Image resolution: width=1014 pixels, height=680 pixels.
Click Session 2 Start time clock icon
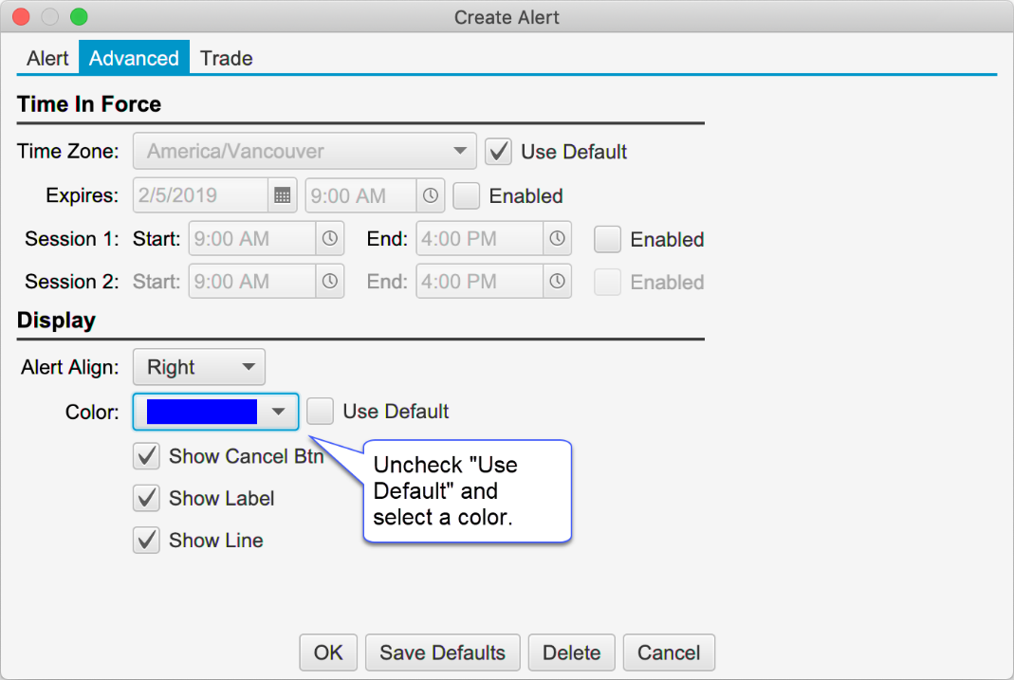click(330, 282)
